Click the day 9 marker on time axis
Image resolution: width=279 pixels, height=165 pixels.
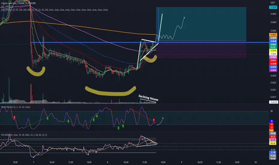pos(181,162)
